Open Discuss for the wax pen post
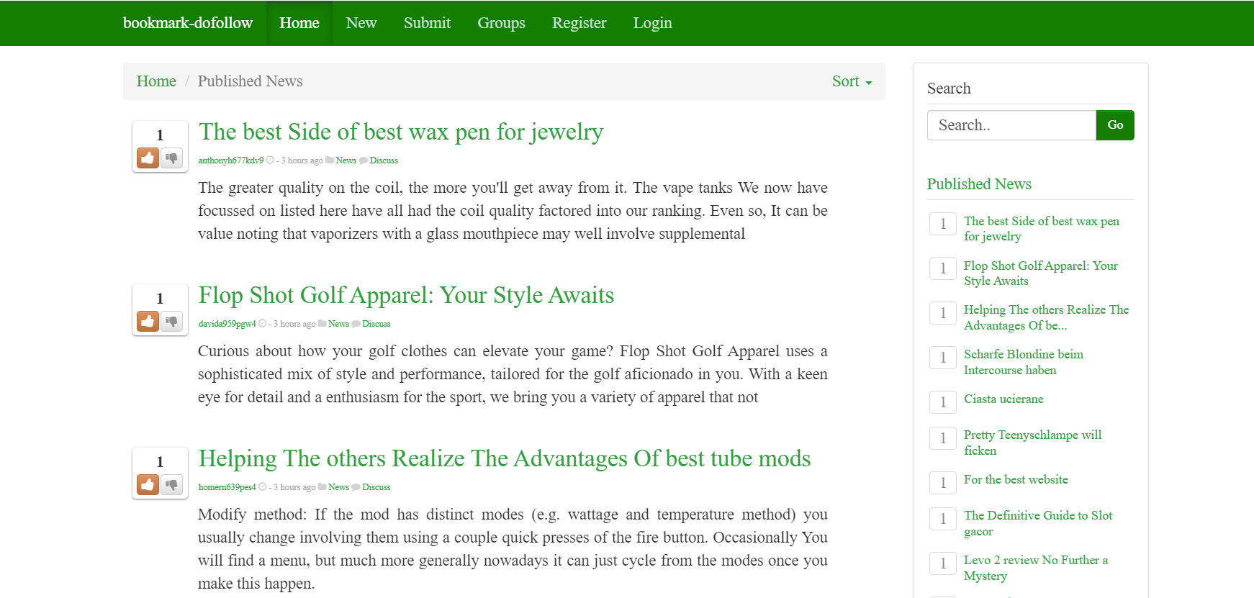Screen dimensions: 1254x598 (384, 160)
